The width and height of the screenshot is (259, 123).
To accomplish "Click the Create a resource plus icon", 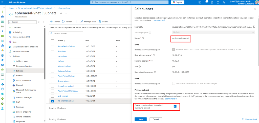I will pos(2,12).
